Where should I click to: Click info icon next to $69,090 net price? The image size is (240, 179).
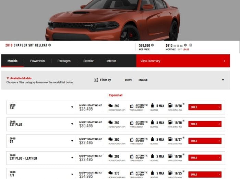click(152, 45)
